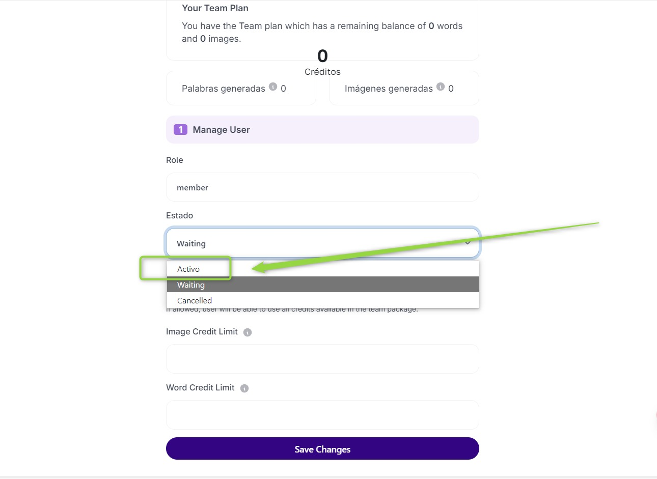Screen dimensions: 657x479
Task: Click the purple step 1 badge
Action: [x=180, y=130]
